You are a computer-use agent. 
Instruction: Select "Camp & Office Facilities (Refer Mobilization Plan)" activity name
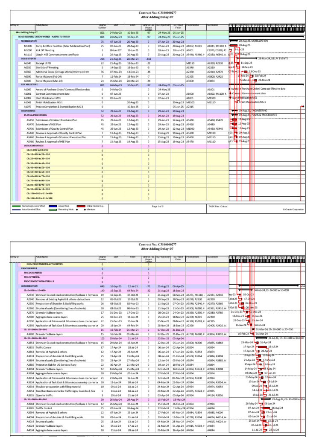(63, 46)
